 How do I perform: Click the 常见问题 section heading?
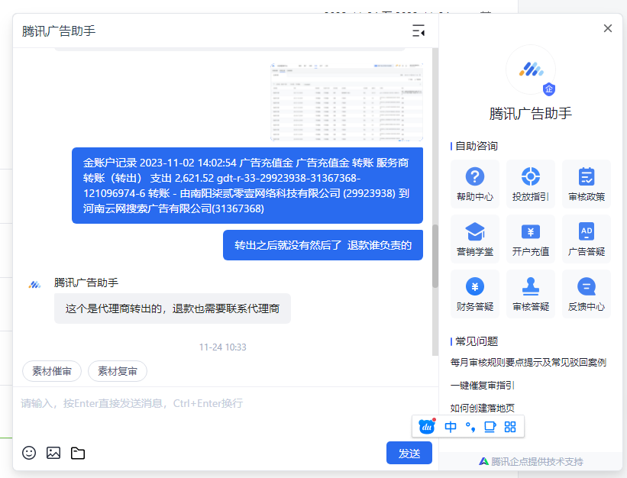click(477, 341)
